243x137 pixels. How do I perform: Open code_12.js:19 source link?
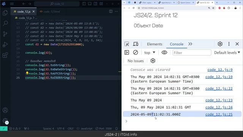click(x=219, y=77)
